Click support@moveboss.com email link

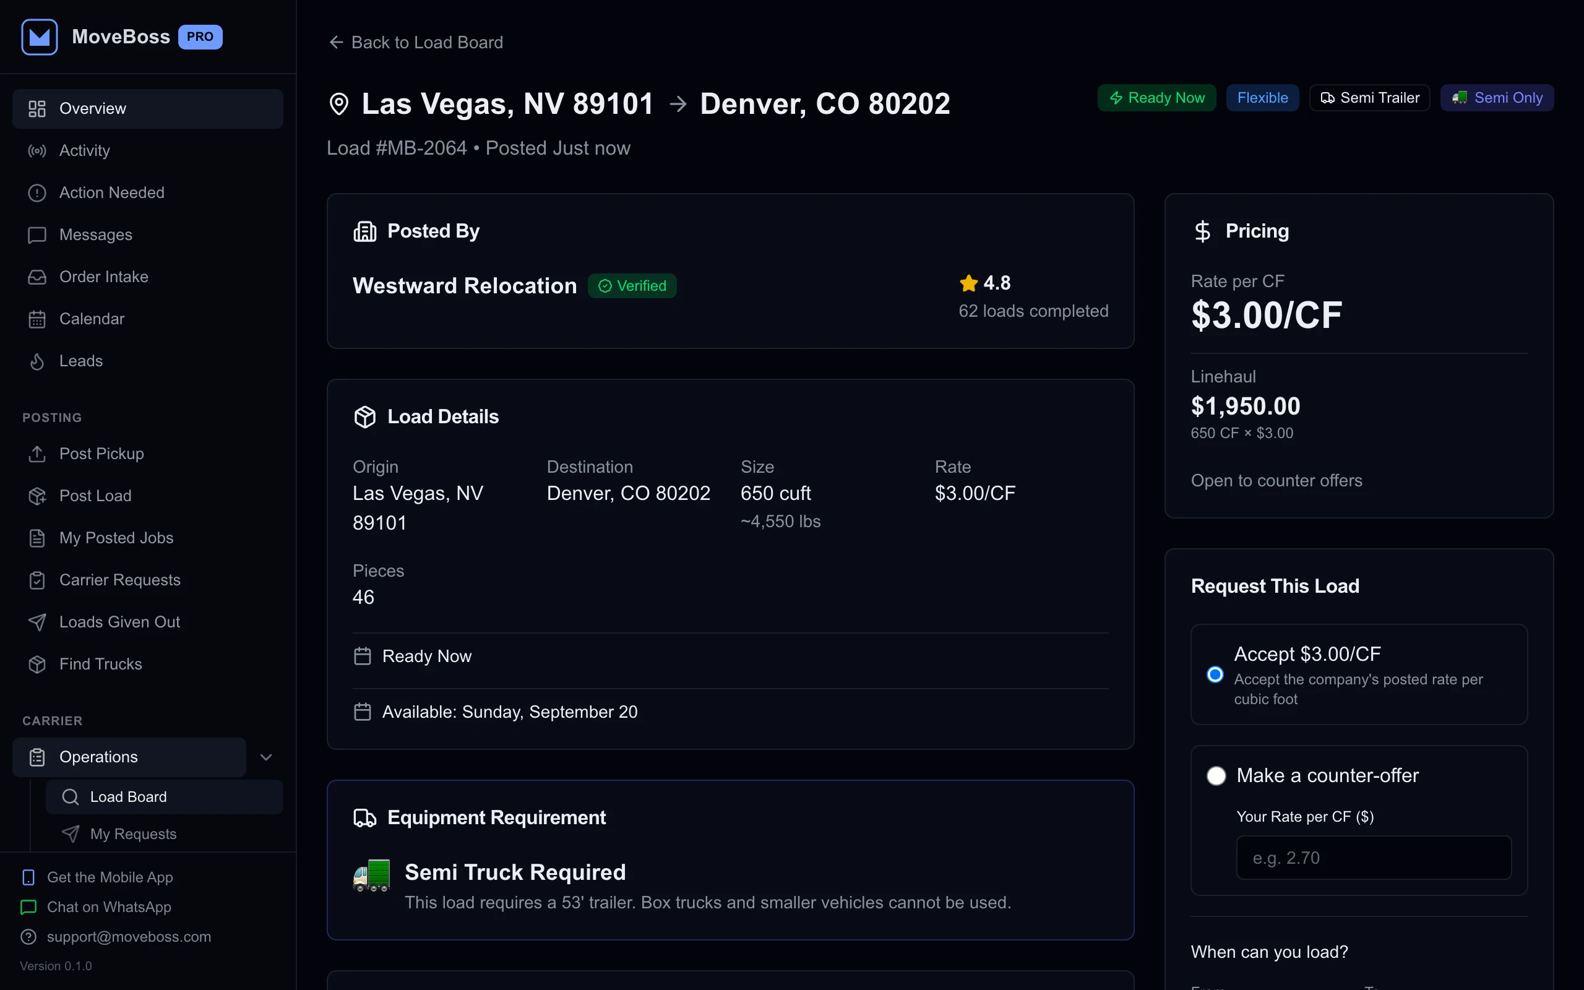tap(116, 937)
